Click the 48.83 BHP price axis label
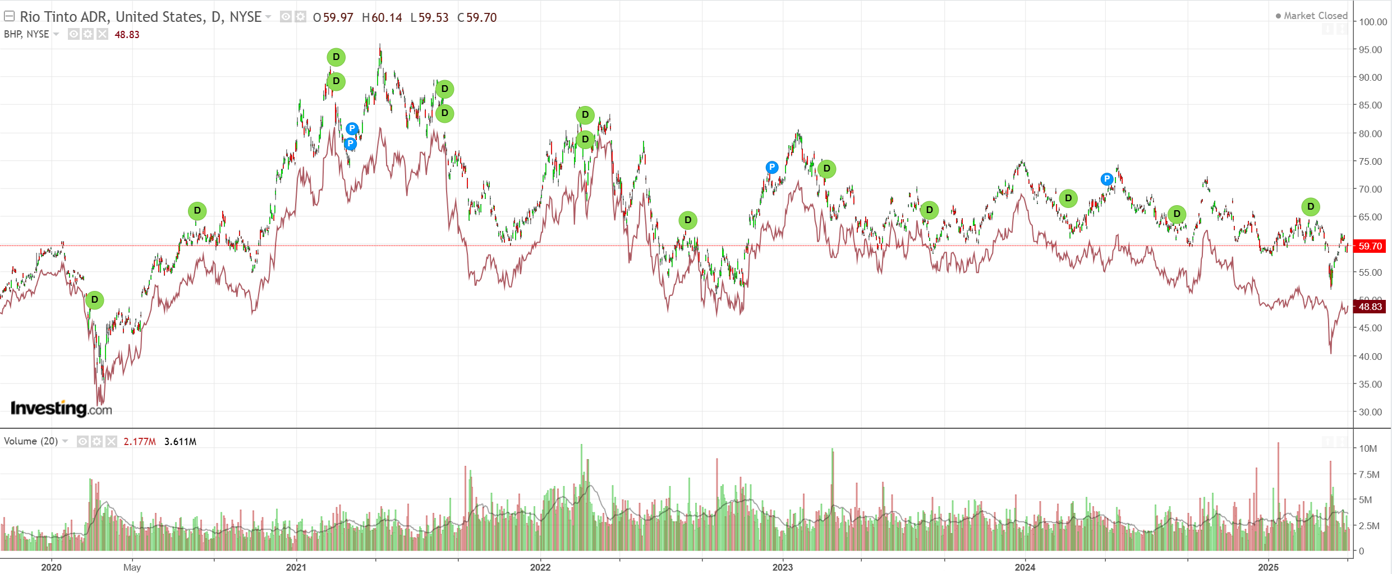This screenshot has width=1392, height=574. (x=1370, y=307)
